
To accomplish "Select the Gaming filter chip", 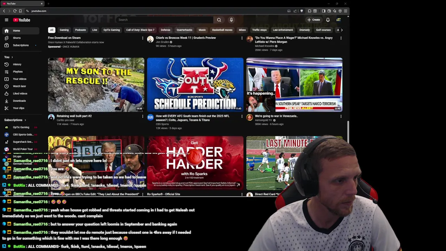I will pos(64,30).
